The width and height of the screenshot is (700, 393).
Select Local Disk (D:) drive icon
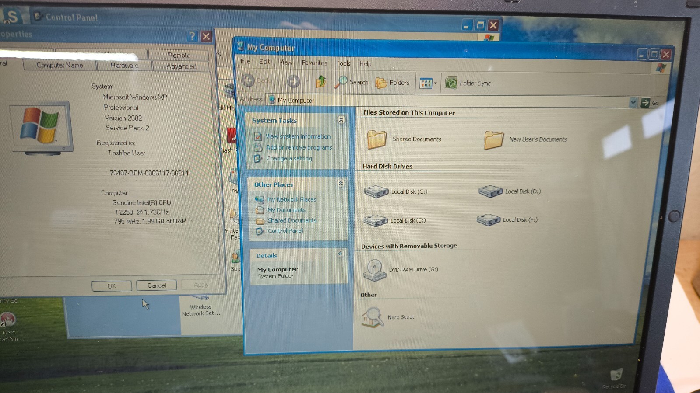coord(490,191)
